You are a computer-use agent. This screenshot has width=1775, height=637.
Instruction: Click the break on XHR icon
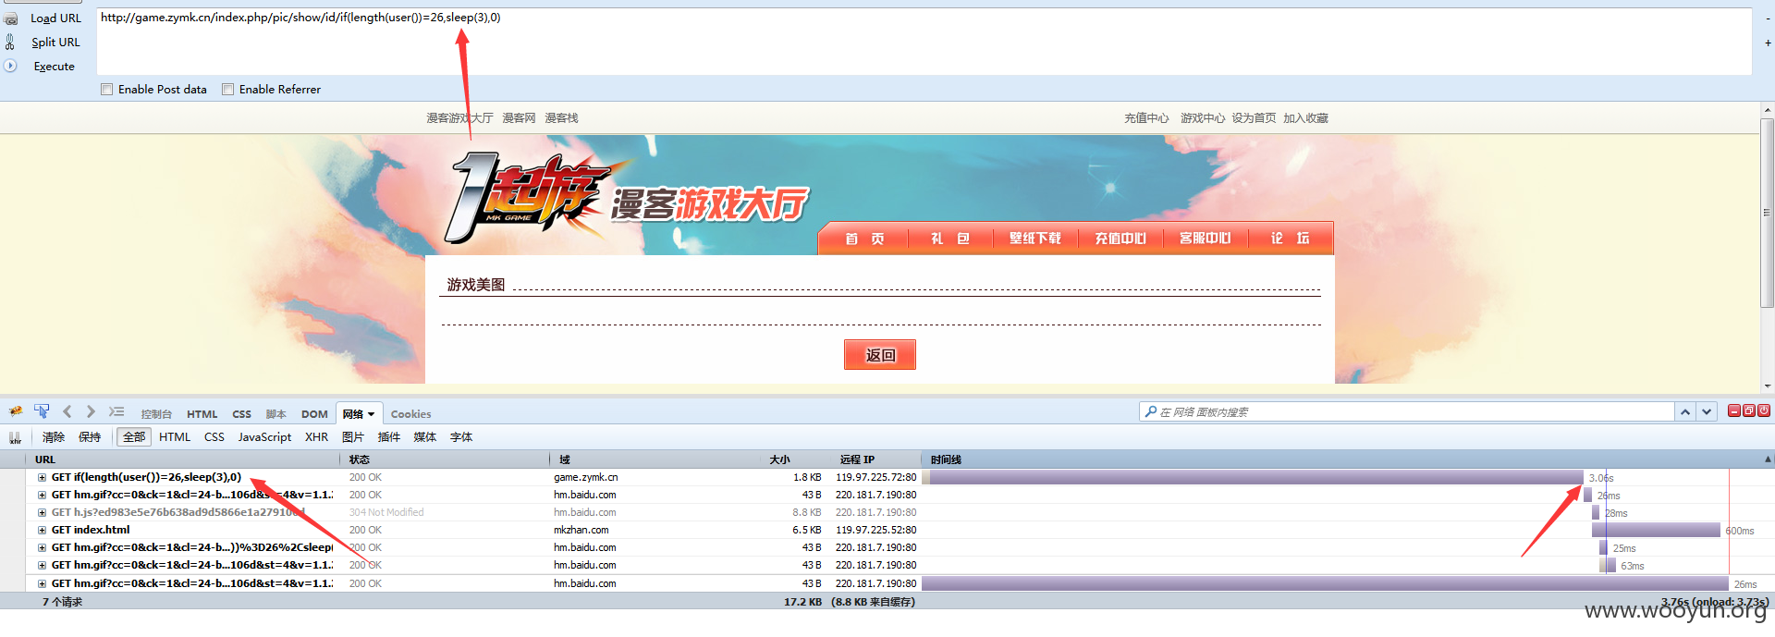(x=15, y=437)
